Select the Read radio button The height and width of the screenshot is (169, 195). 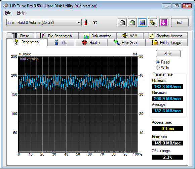tap(158, 62)
